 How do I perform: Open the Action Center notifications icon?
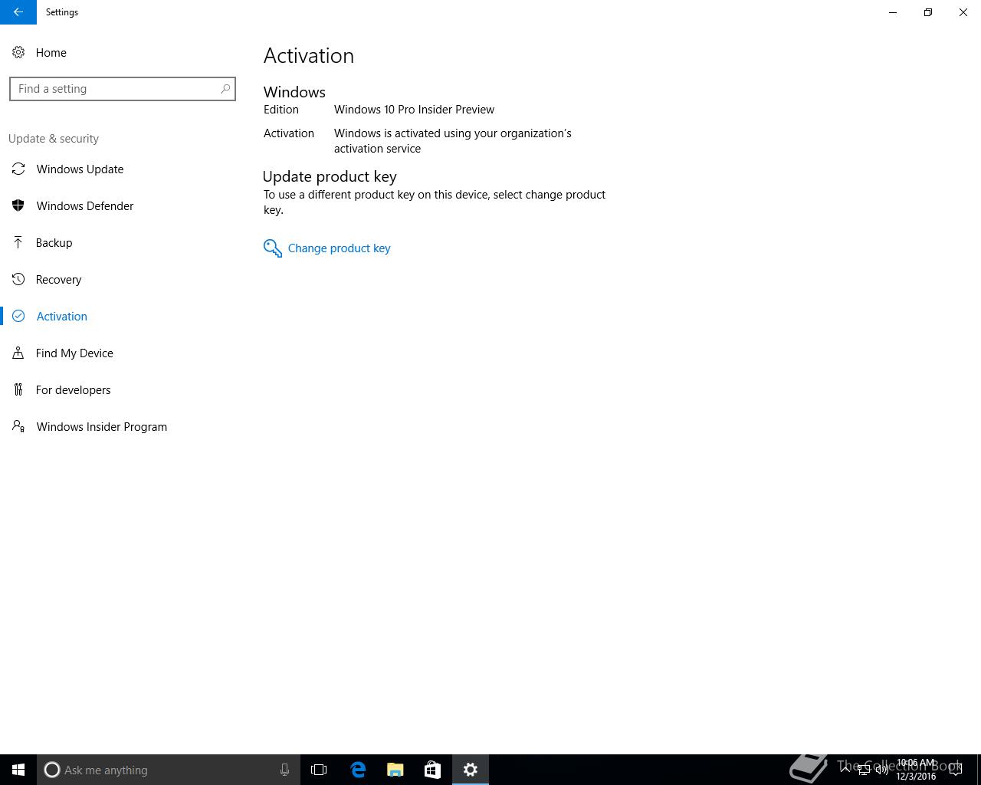pyautogui.click(x=956, y=770)
